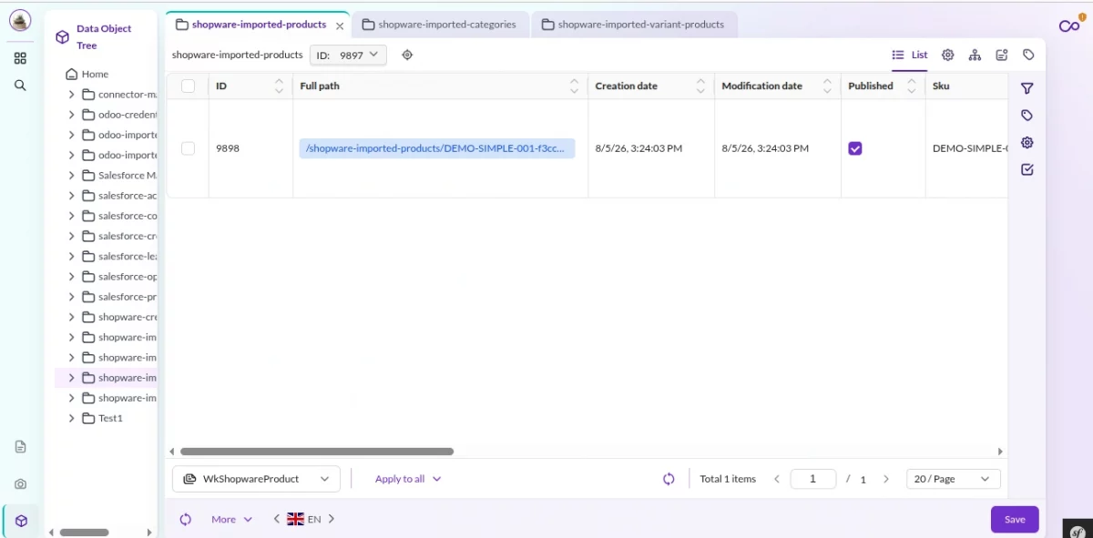Open the tag tab beside notes icon
The image size is (1093, 538).
[1028, 55]
